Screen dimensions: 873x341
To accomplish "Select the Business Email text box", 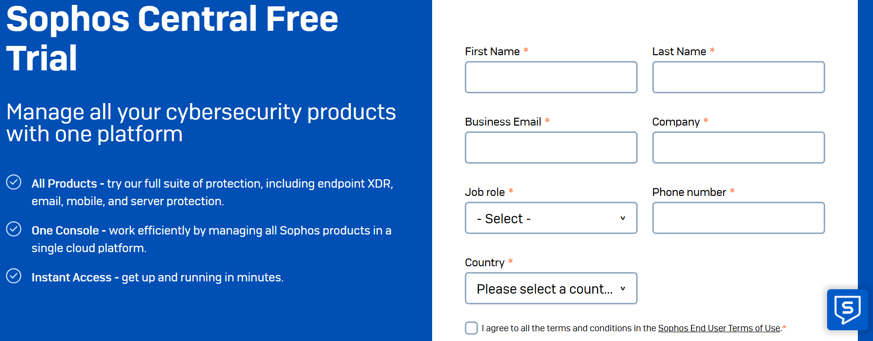I will (x=551, y=148).
